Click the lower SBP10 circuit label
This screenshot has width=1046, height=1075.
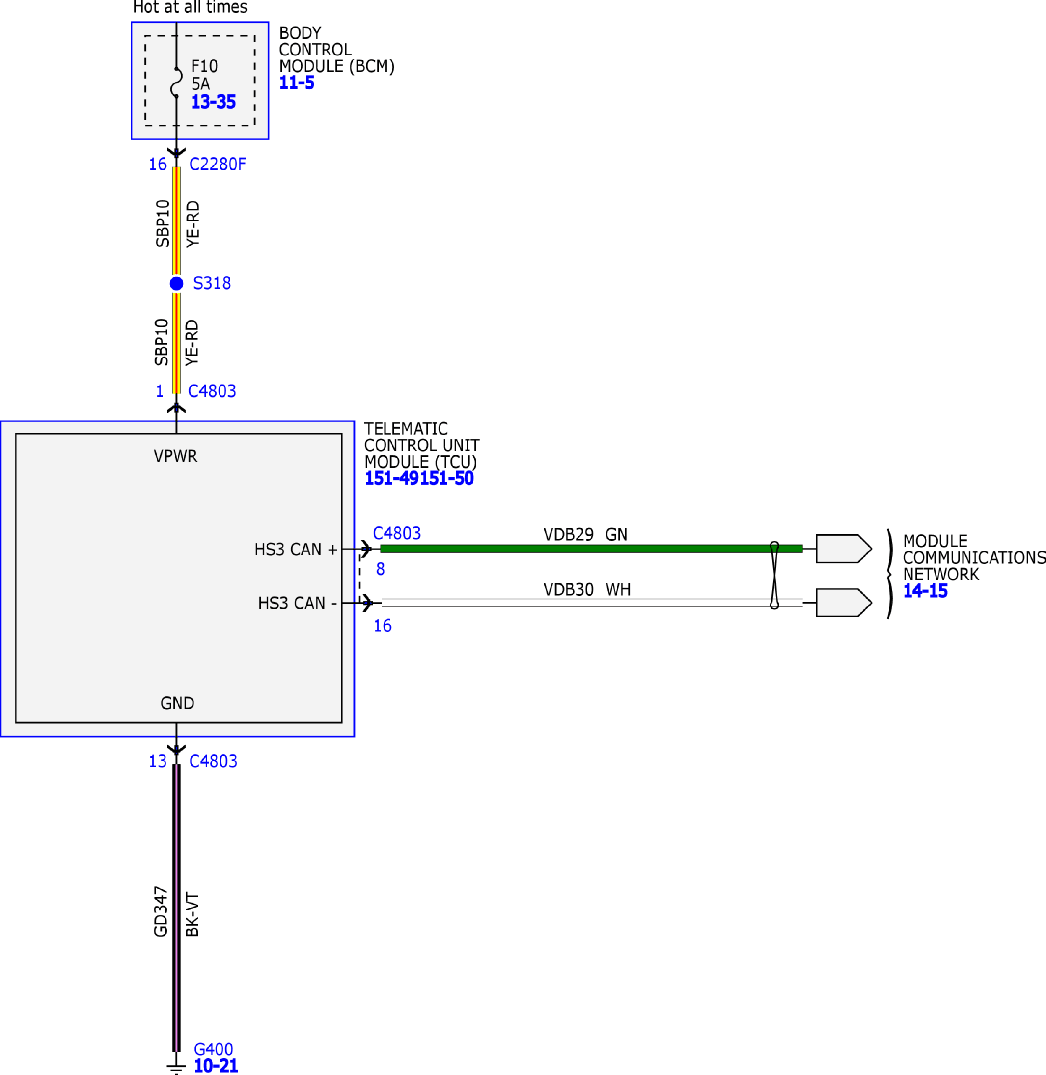click(161, 342)
